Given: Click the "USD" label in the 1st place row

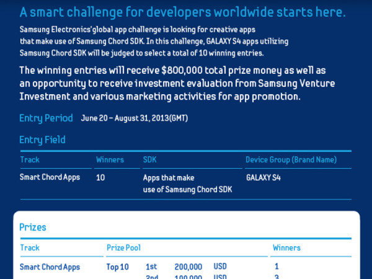Looking at the screenshot, I should (x=220, y=267).
